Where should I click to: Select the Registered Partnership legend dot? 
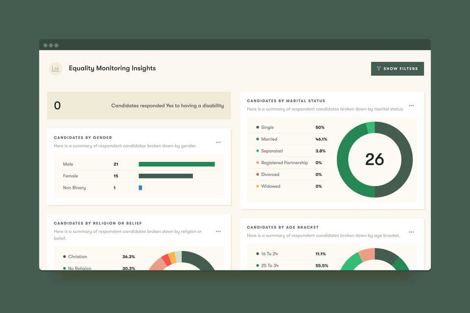point(258,163)
